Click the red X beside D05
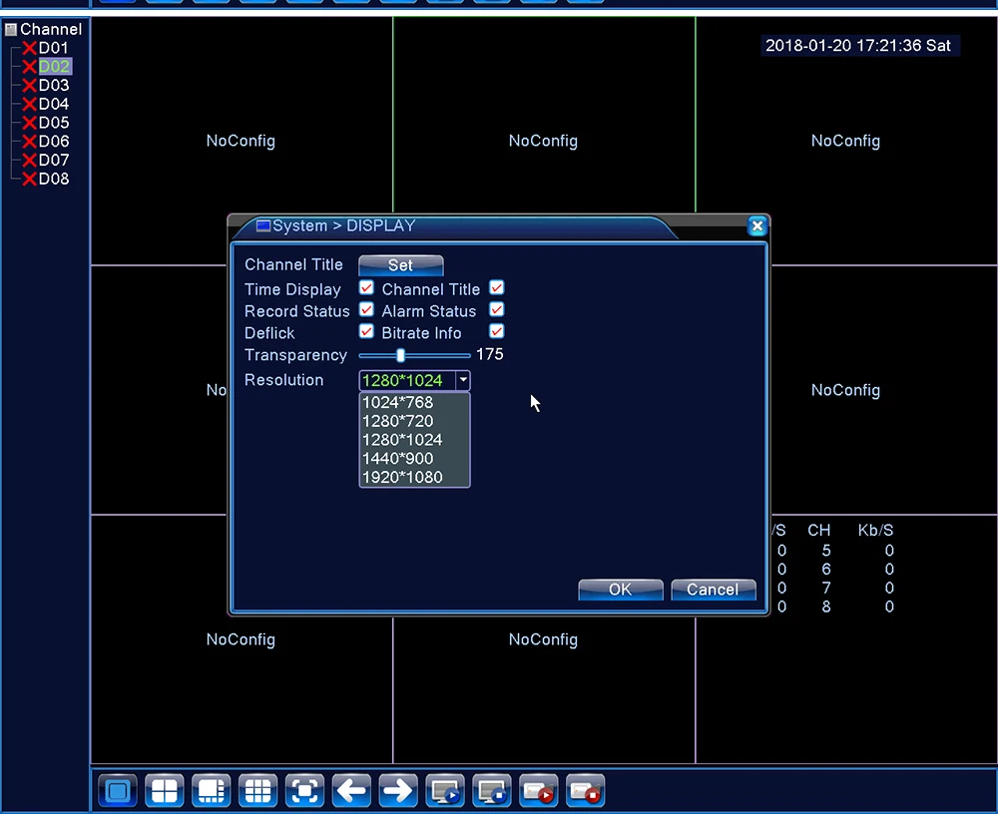998x814 pixels. tap(29, 123)
